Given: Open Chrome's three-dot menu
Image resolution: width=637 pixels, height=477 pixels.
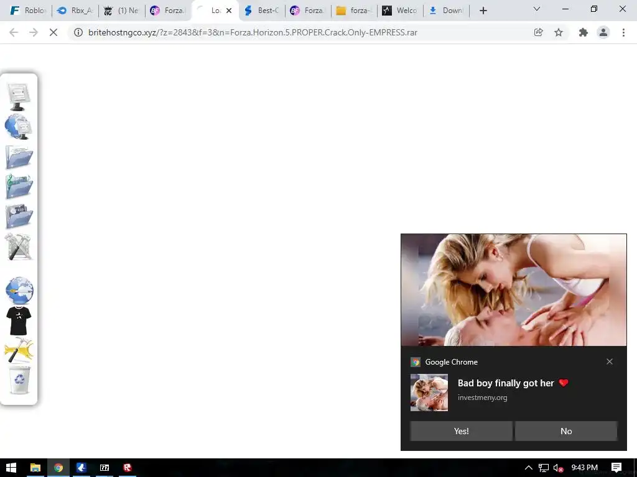Looking at the screenshot, I should (x=623, y=32).
